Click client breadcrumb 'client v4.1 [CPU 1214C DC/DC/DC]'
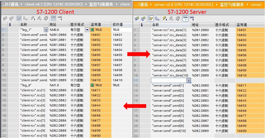The image size is (265, 138). [54, 4]
